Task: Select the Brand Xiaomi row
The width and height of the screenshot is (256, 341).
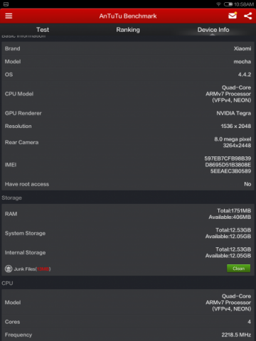Action: pos(128,48)
